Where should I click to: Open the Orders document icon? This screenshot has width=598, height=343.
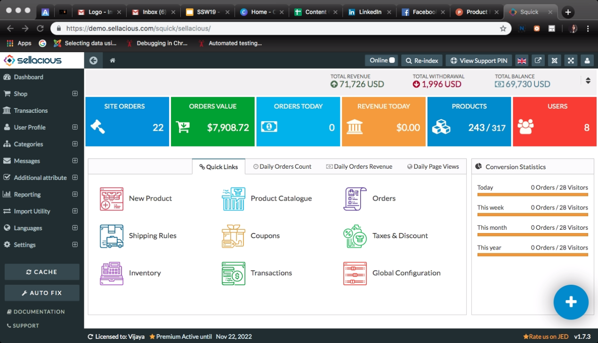pyautogui.click(x=355, y=199)
